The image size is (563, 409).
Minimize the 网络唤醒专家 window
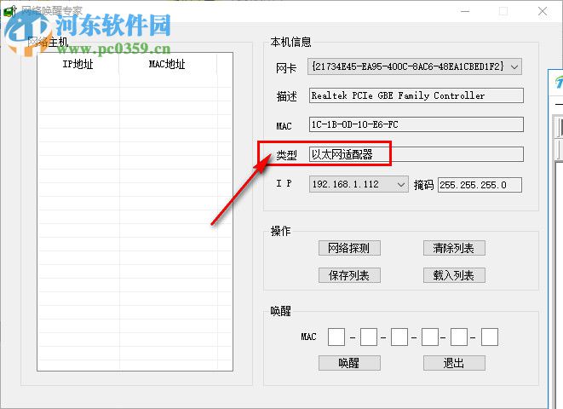click(465, 11)
